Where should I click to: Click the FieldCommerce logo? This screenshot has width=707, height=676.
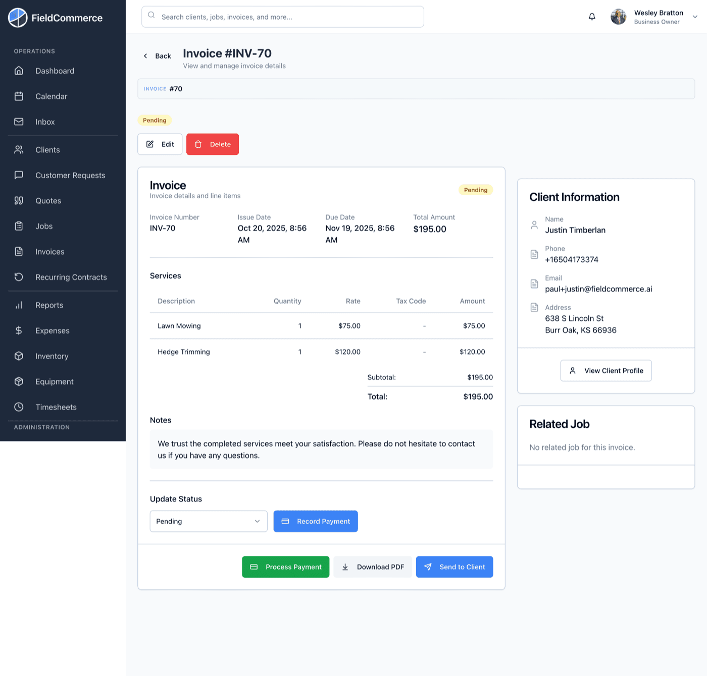(x=18, y=18)
